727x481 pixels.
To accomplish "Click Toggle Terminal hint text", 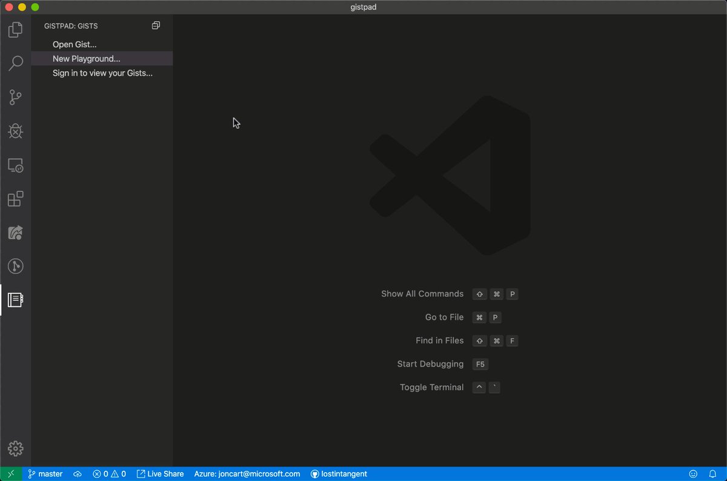I will pyautogui.click(x=431, y=388).
